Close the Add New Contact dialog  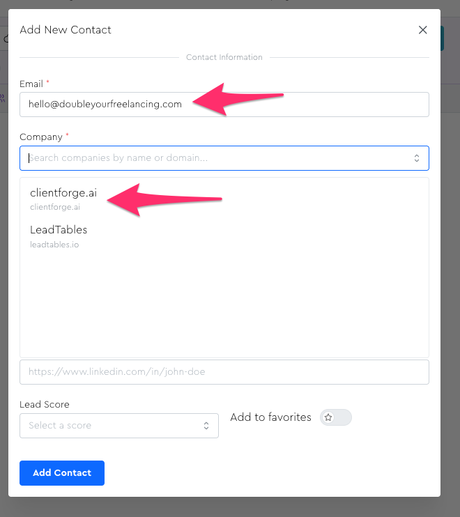[422, 30]
